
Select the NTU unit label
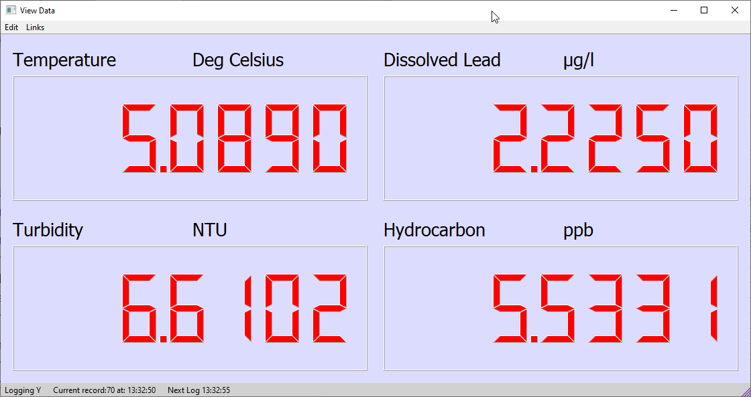point(210,230)
